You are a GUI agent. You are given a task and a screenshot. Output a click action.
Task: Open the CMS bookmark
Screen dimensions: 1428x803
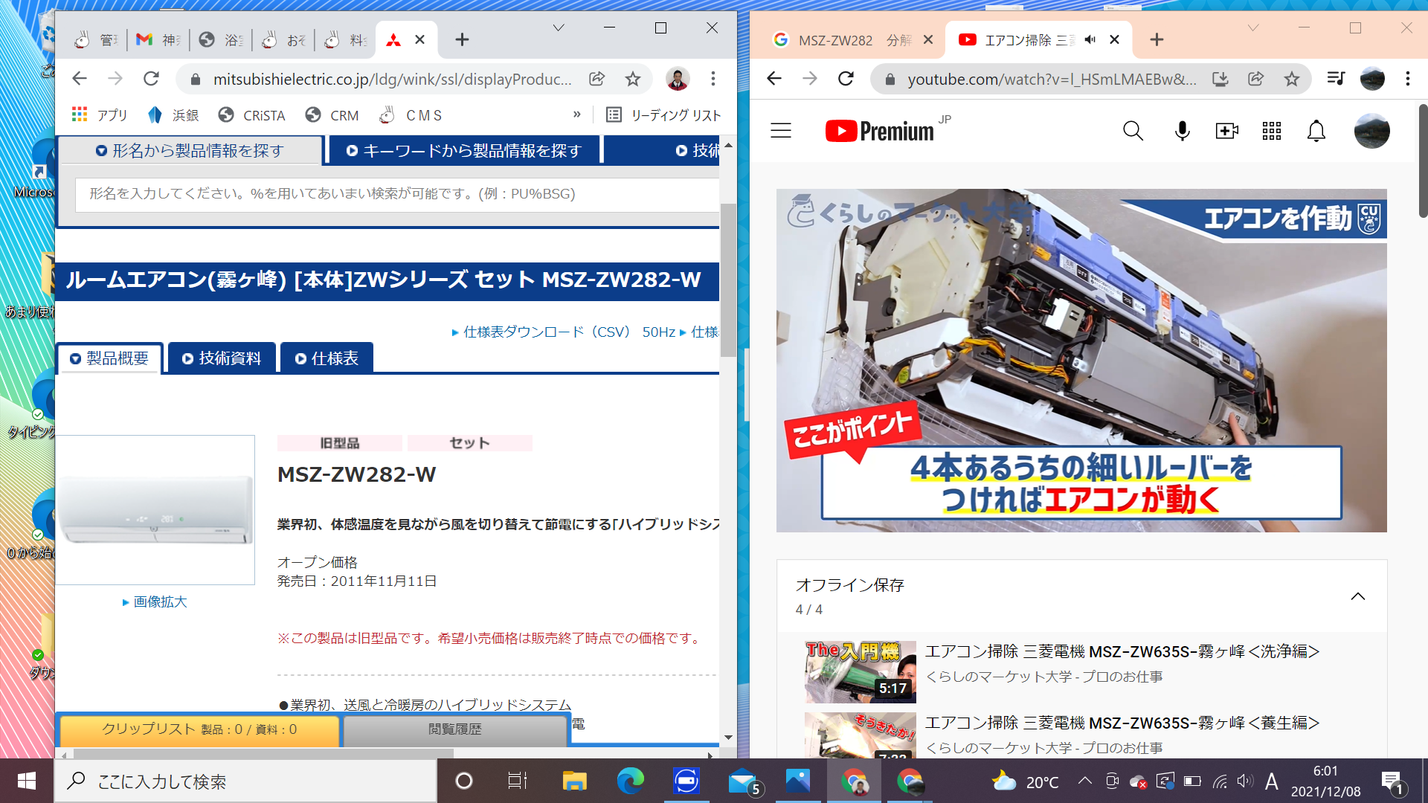pyautogui.click(x=411, y=115)
